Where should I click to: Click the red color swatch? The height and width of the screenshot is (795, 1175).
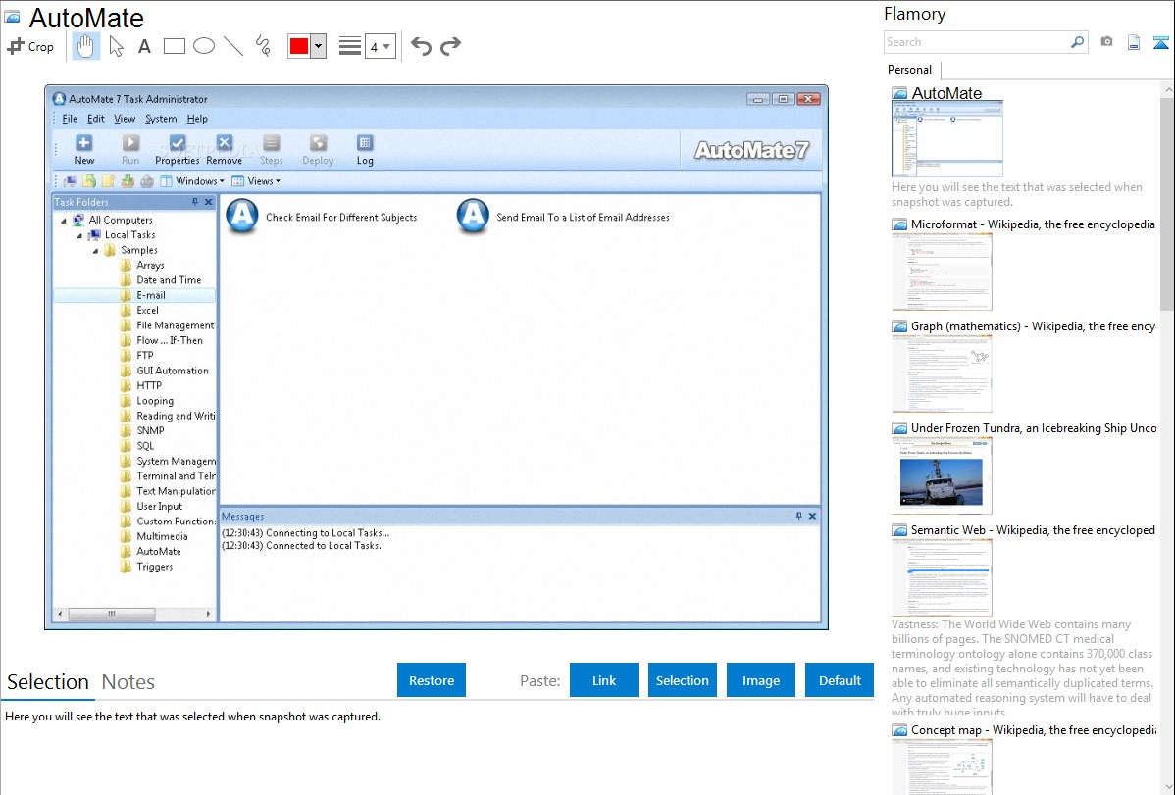coord(299,46)
